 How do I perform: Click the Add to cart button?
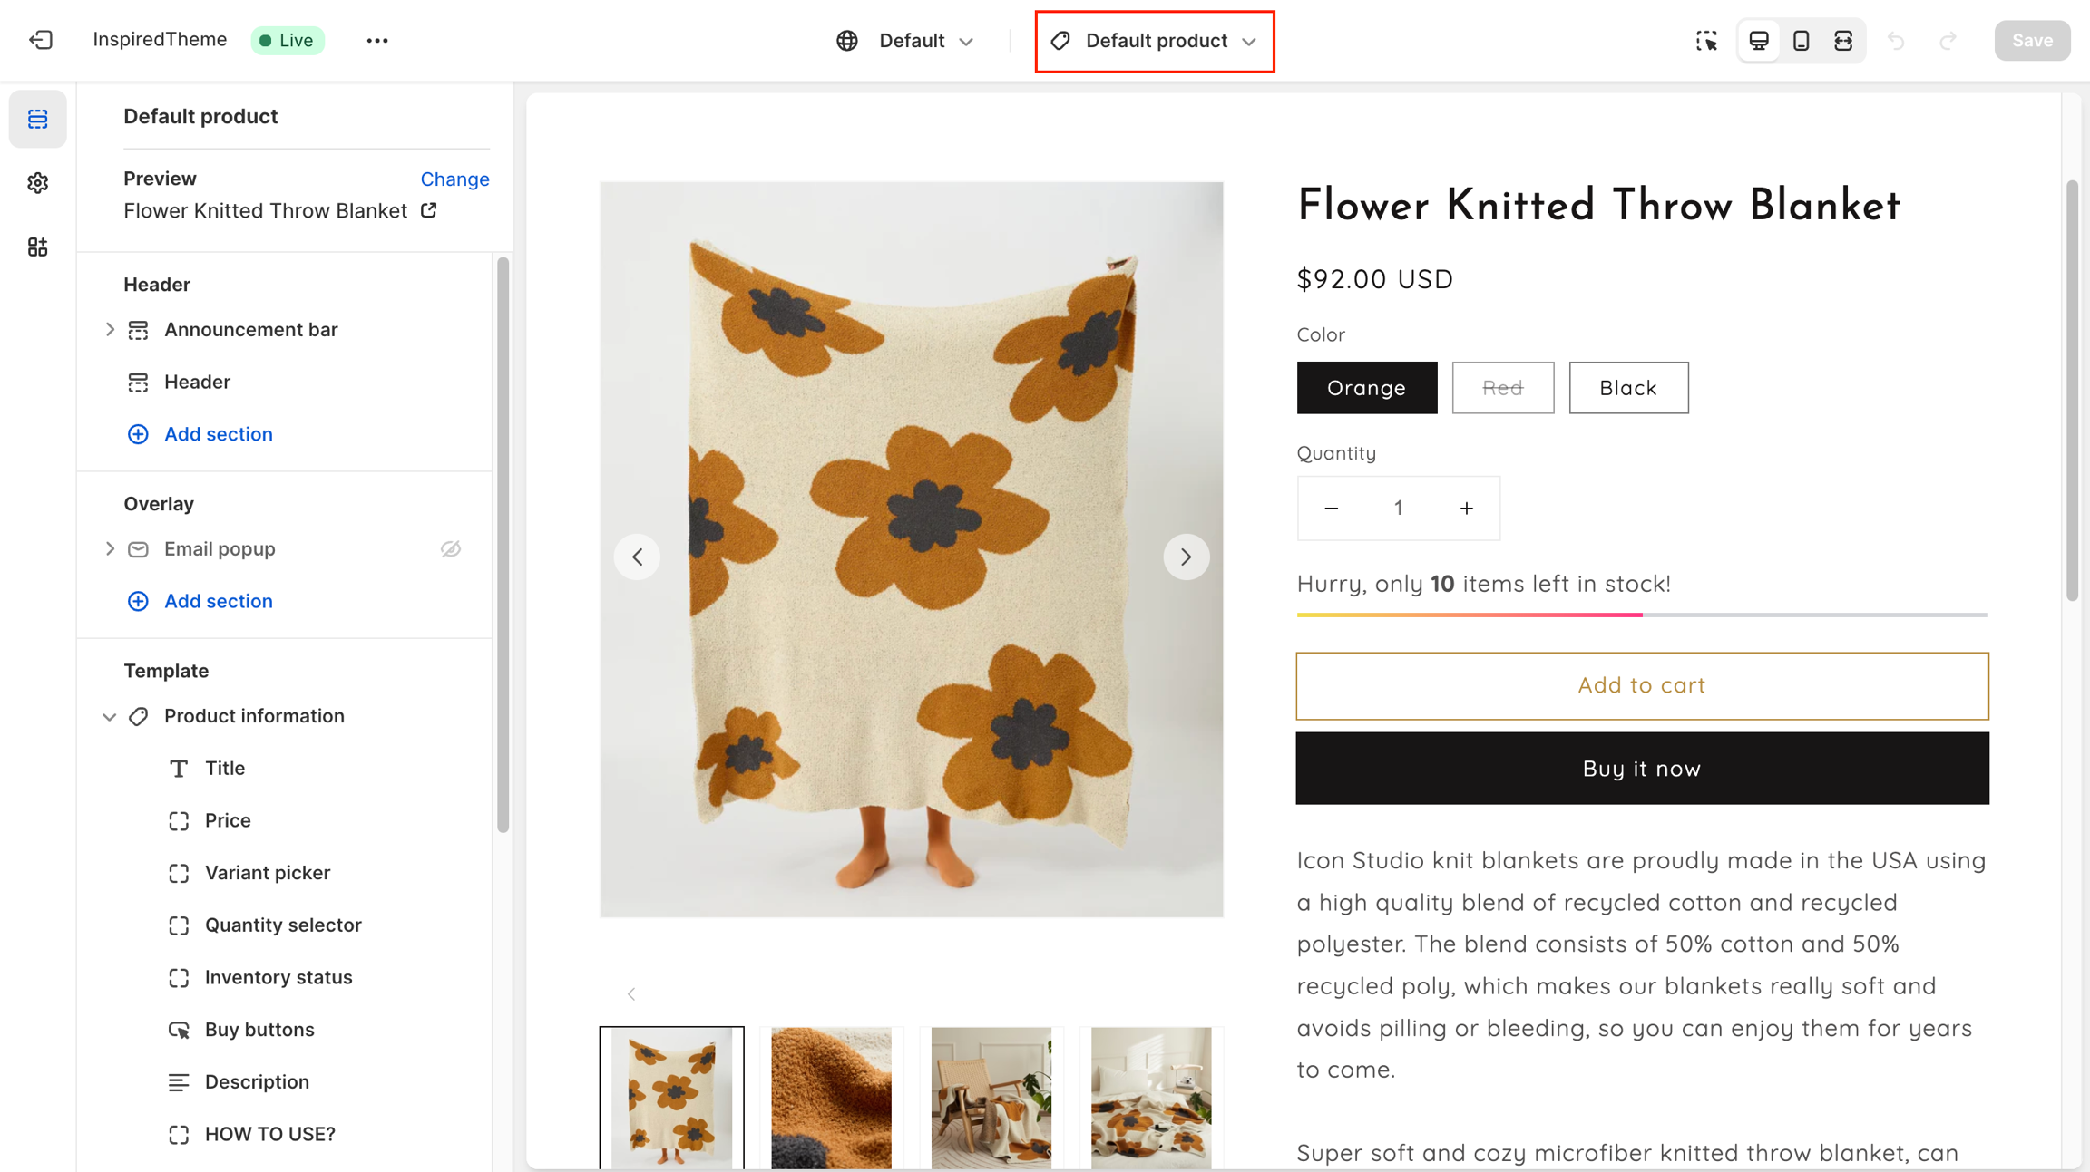pyautogui.click(x=1642, y=685)
